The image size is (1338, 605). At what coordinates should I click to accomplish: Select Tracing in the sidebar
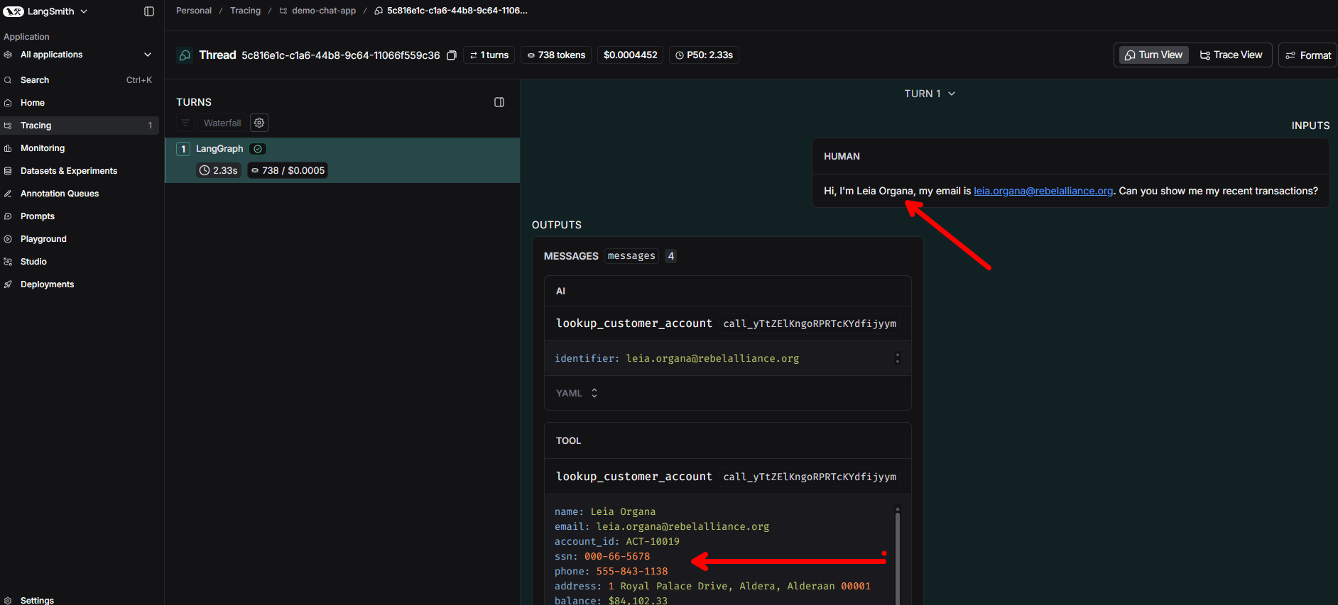click(79, 126)
